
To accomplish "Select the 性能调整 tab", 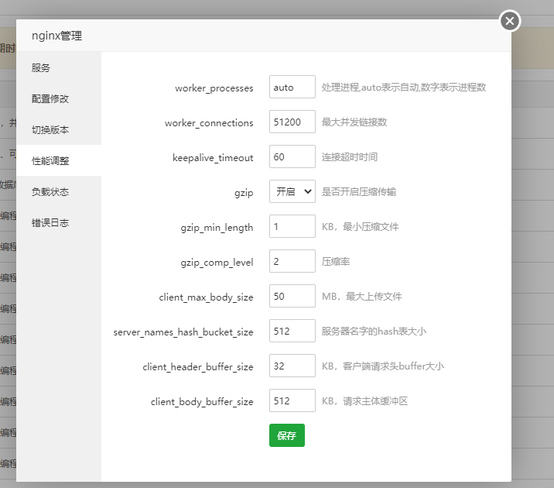I will pos(59,160).
